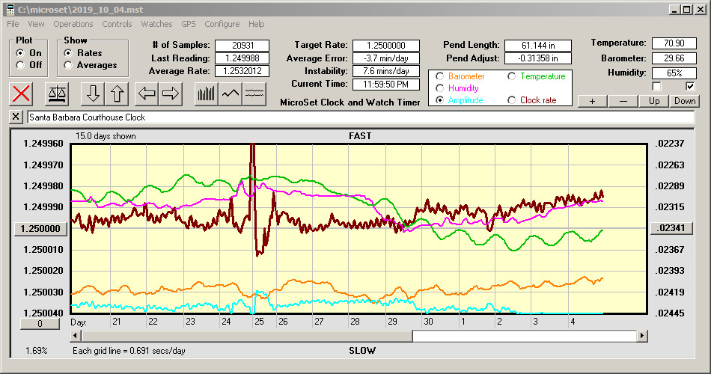The width and height of the screenshot is (711, 374).
Task: Open the Configure menu
Action: pos(222,24)
